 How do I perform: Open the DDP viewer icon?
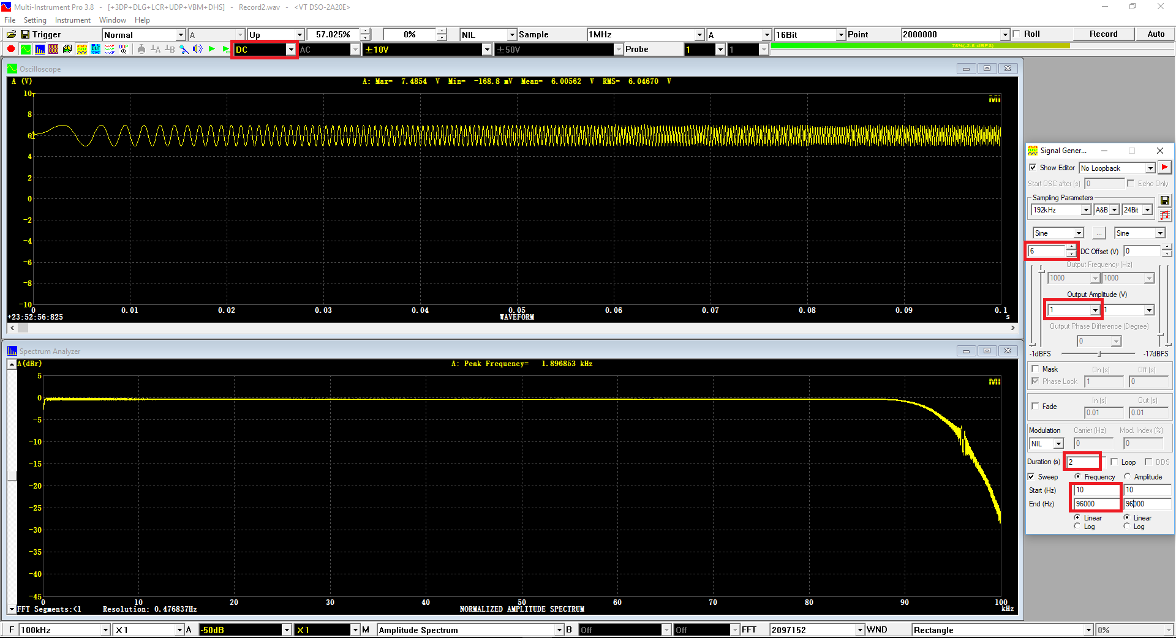tap(124, 49)
